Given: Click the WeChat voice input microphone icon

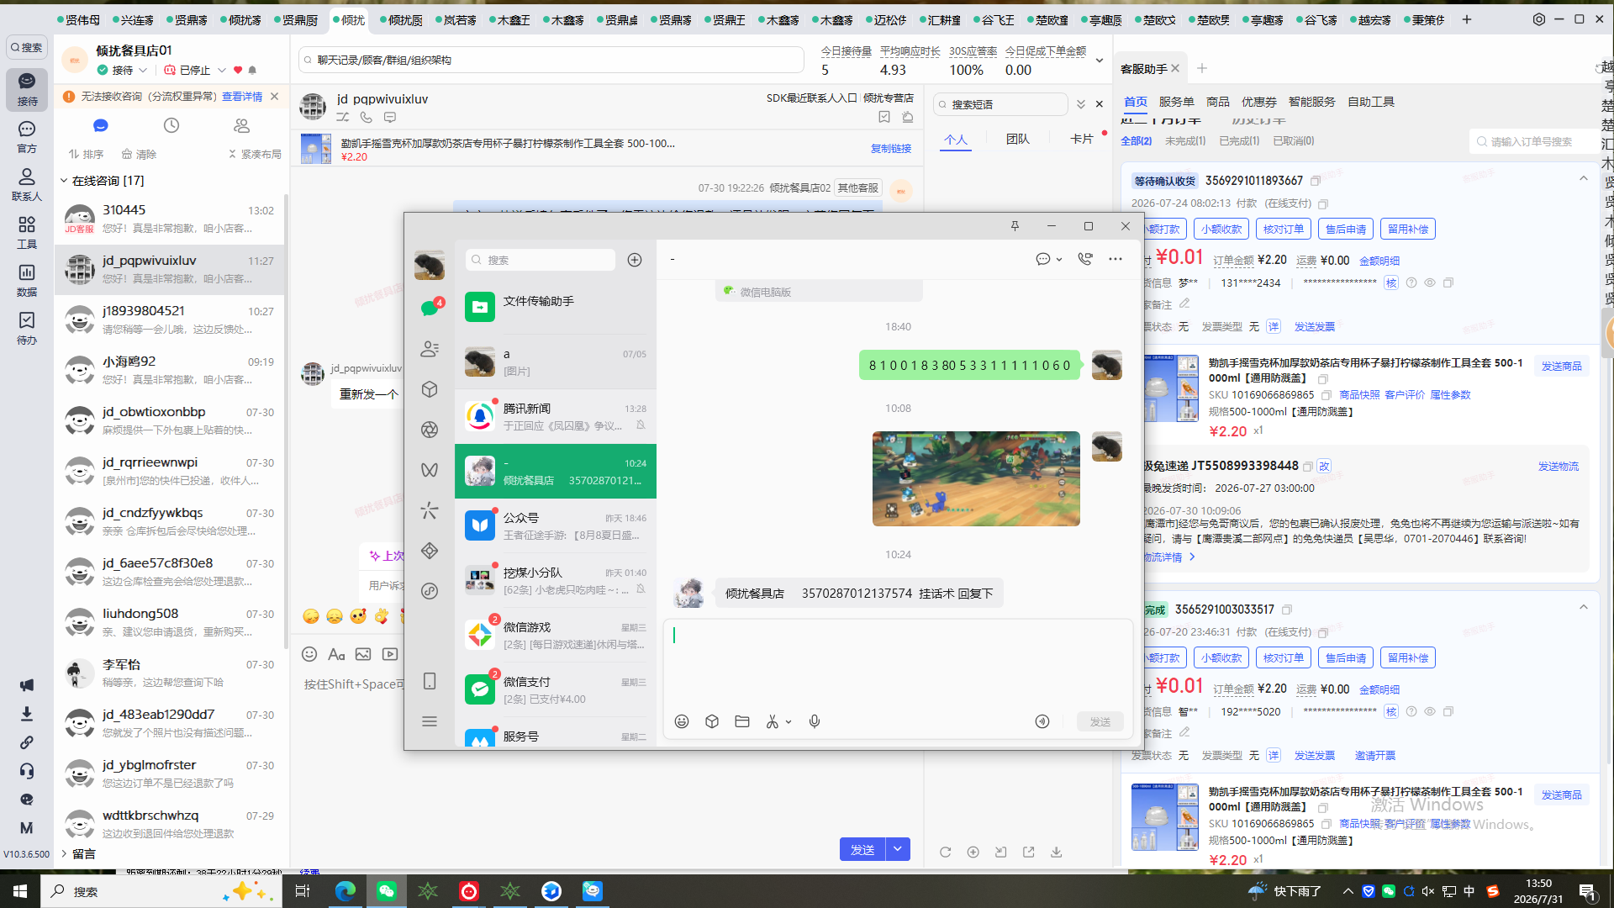Looking at the screenshot, I should point(815,721).
